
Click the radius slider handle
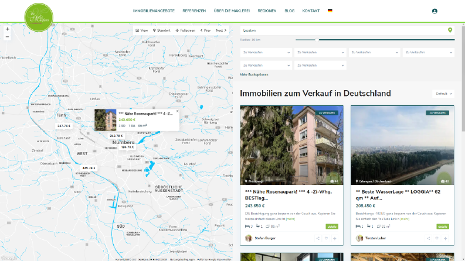tap(317, 40)
